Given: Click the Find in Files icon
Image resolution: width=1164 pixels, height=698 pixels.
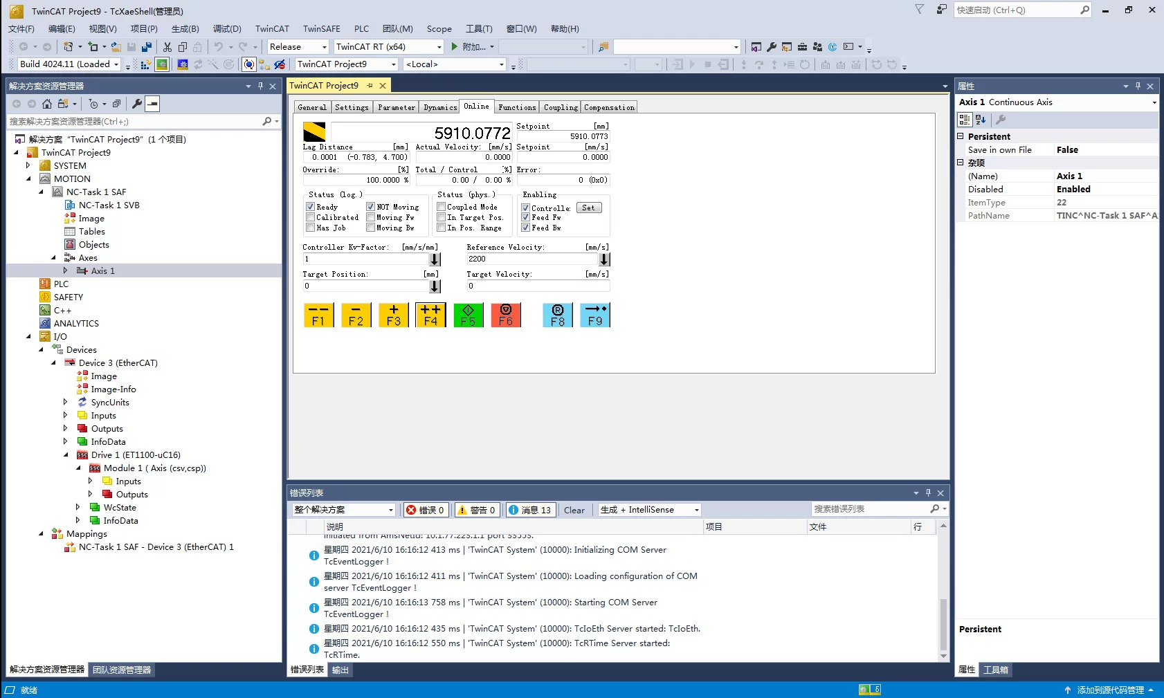Looking at the screenshot, I should coord(603,47).
